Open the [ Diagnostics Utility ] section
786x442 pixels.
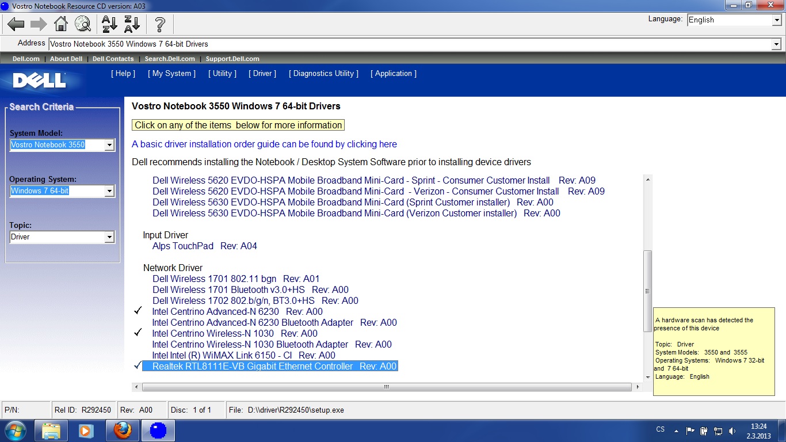tap(323, 74)
